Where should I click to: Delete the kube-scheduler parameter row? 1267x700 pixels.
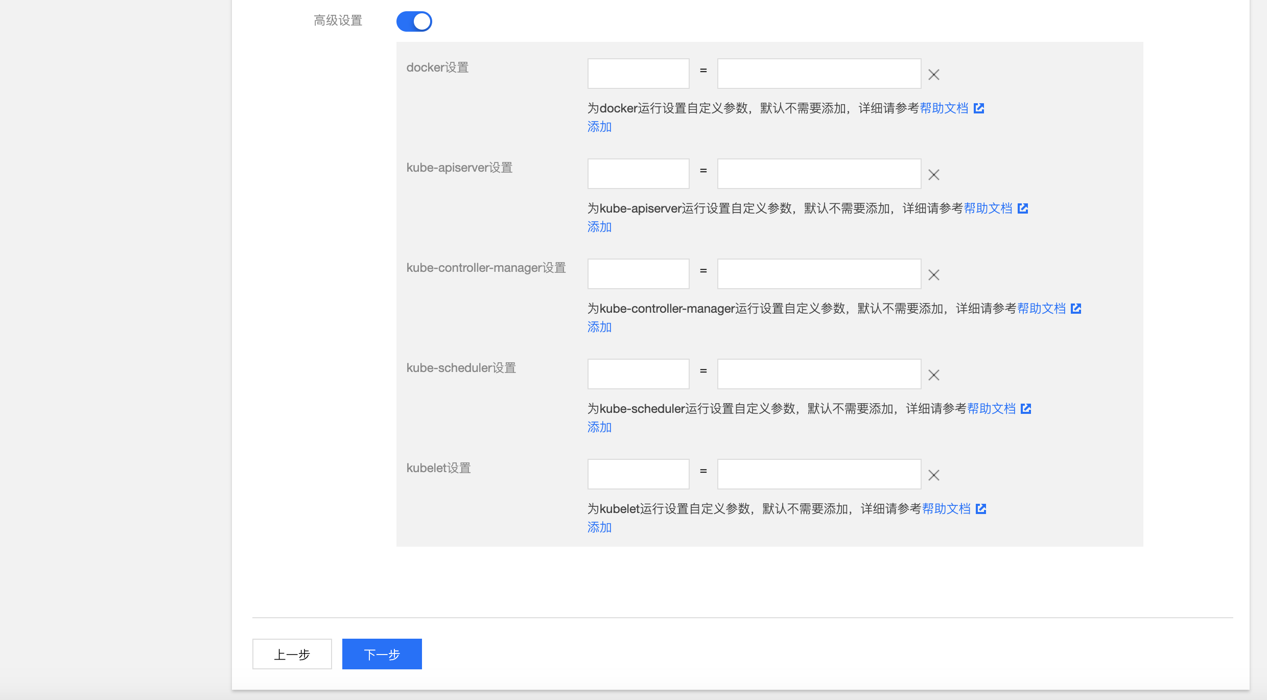click(x=934, y=375)
